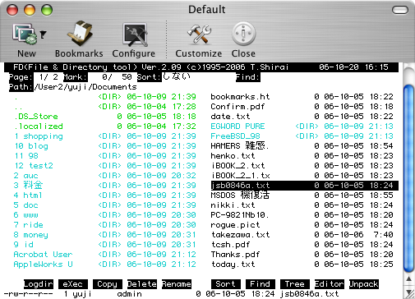Select the '6 www' directory

coord(105,215)
